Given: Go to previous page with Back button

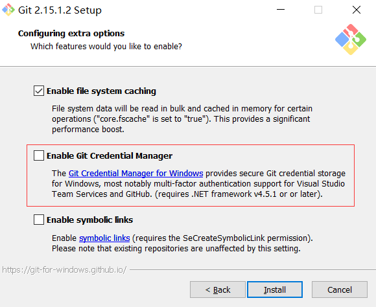Looking at the screenshot, I should tap(218, 290).
